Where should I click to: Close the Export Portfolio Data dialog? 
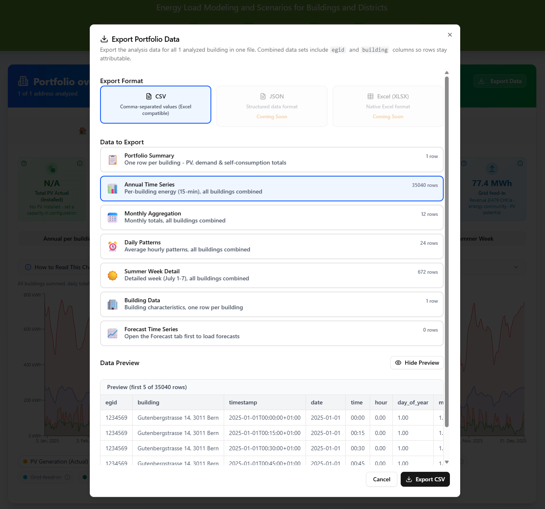tap(450, 35)
